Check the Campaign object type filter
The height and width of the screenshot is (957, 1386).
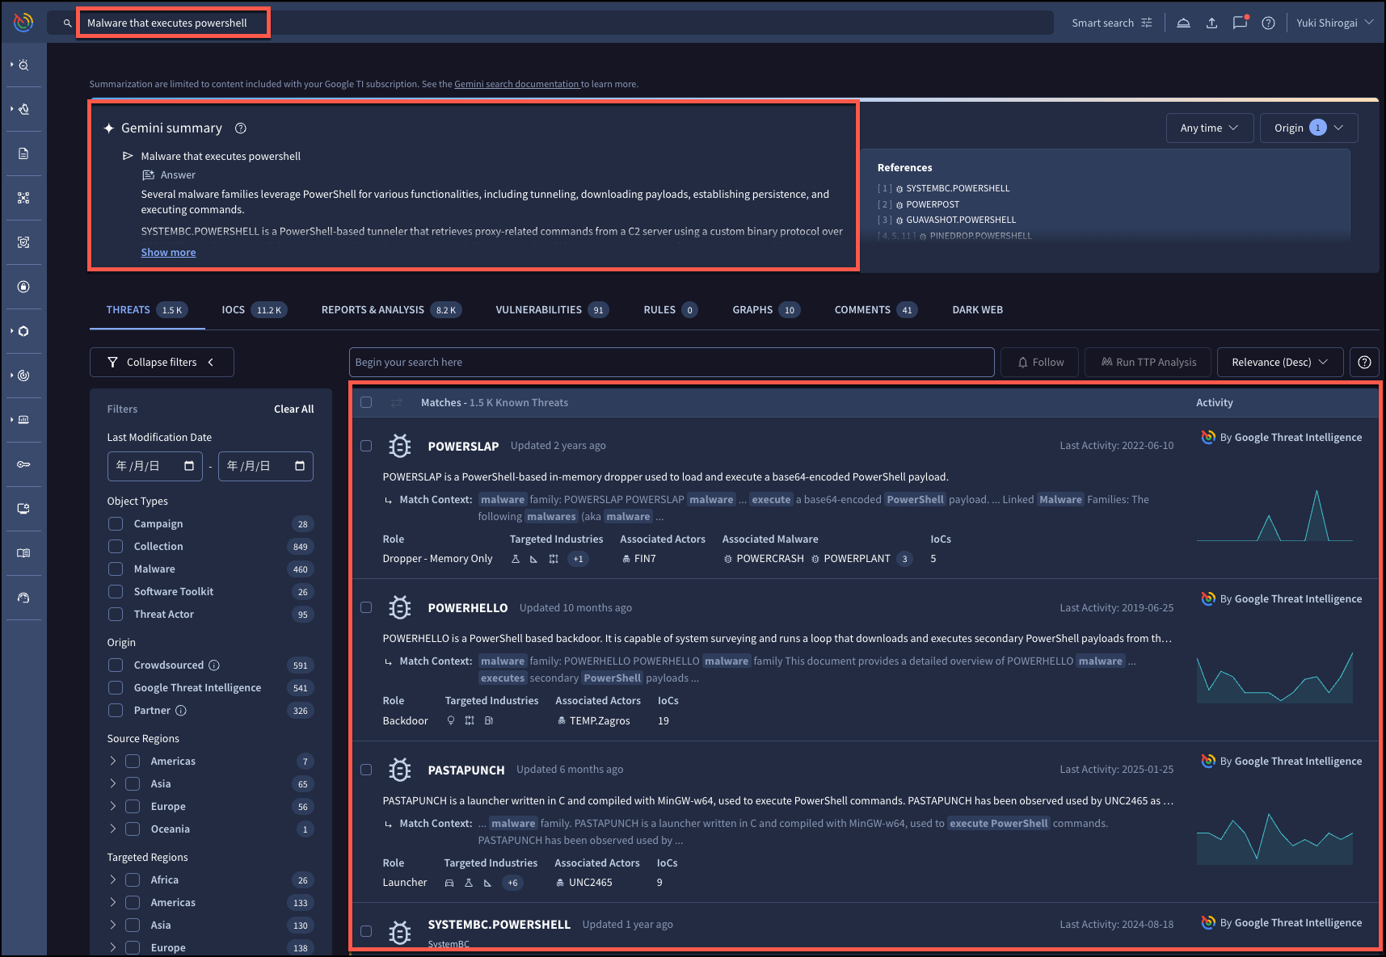[116, 524]
